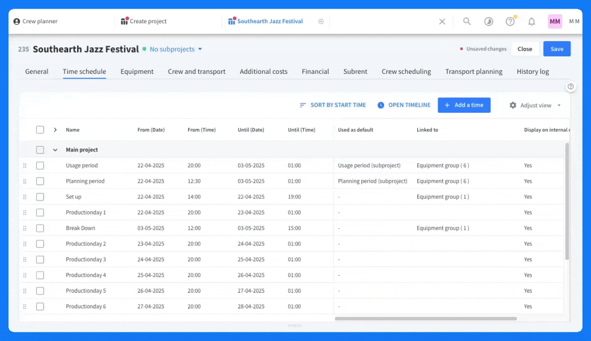Click drag handle of Productionday 4 row
Viewport: 591px width, 341px height.
pyautogui.click(x=25, y=275)
